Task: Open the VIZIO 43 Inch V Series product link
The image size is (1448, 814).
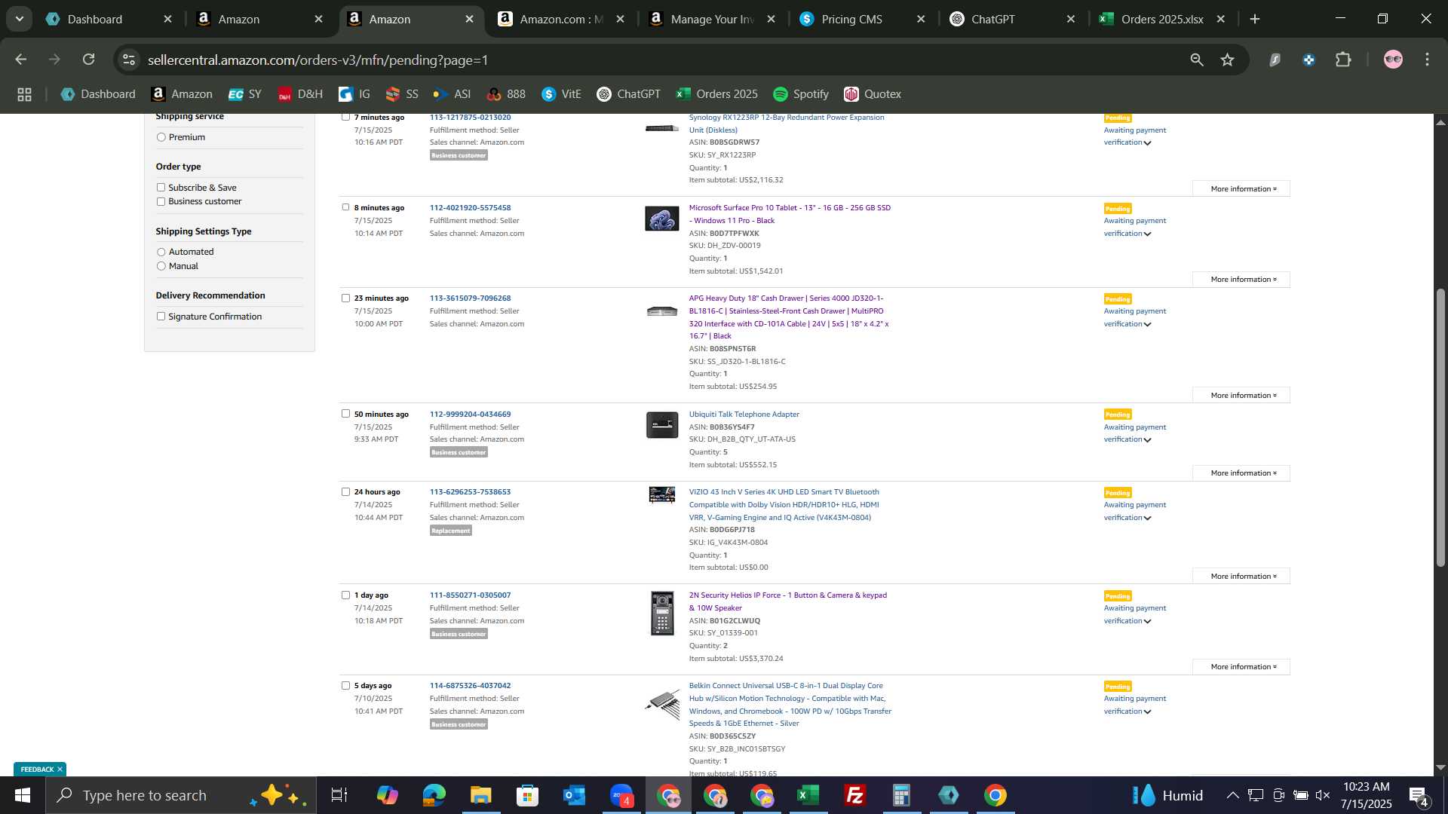Action: pyautogui.click(x=784, y=505)
